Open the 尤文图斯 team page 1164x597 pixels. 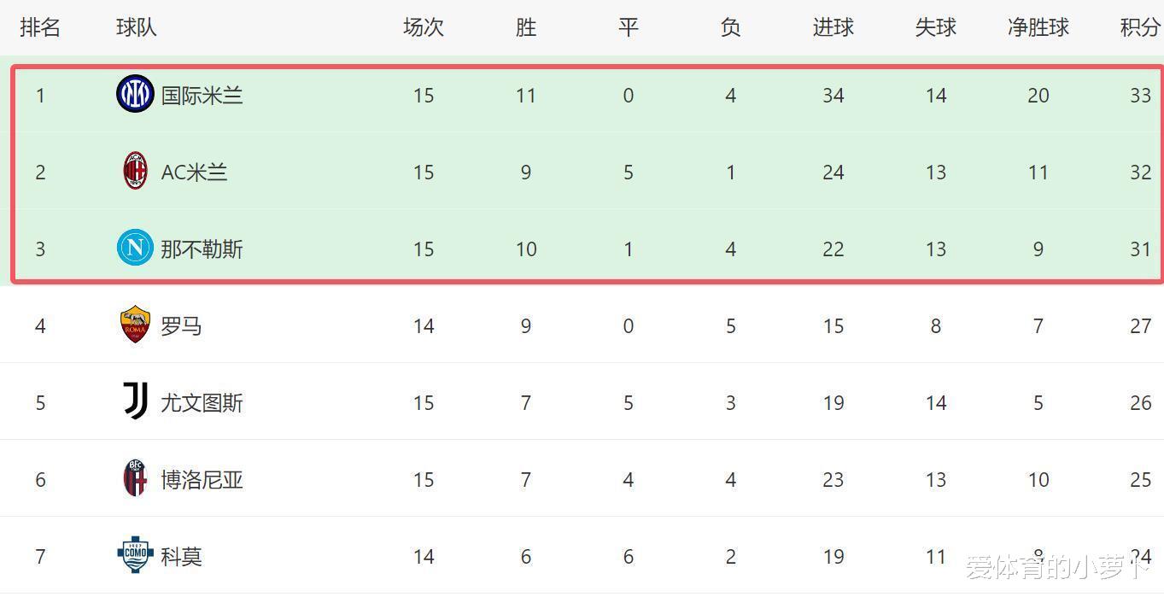[202, 402]
